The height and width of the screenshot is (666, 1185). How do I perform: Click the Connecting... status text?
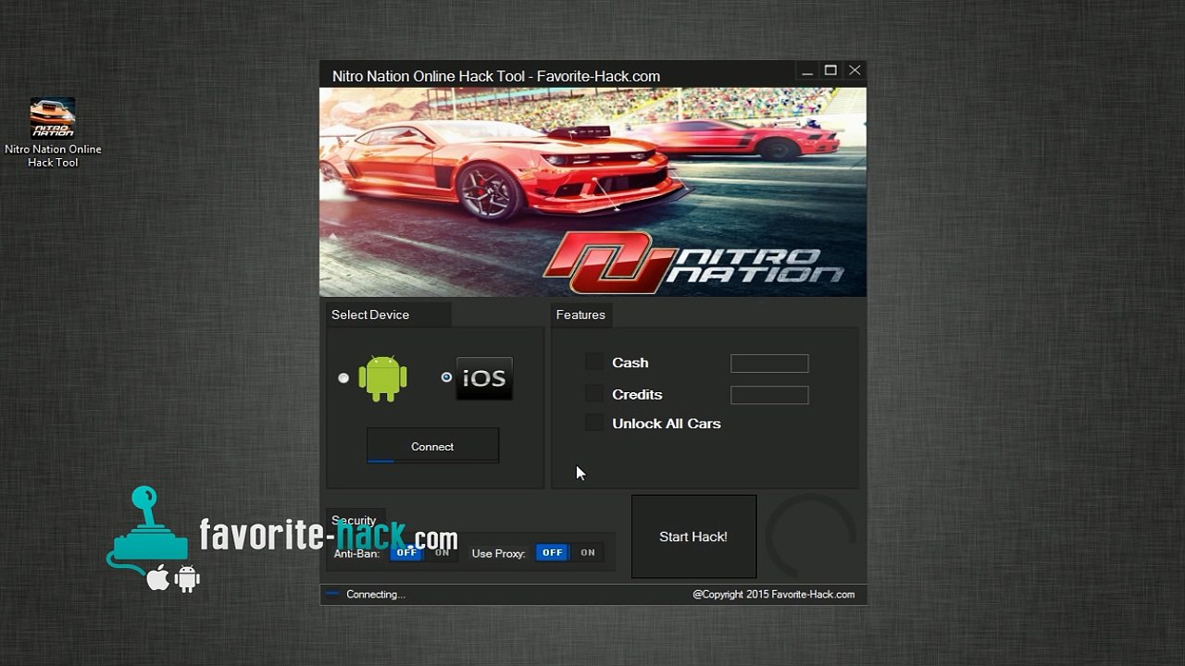pyautogui.click(x=376, y=594)
